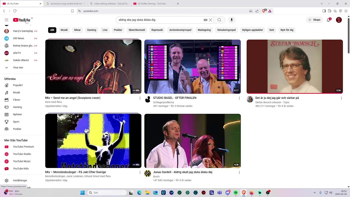Click the search magnifier button
Screen dimensions: 350x197
[219, 20]
